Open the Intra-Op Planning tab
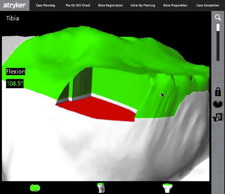The height and width of the screenshot is (194, 225). pos(143,5)
